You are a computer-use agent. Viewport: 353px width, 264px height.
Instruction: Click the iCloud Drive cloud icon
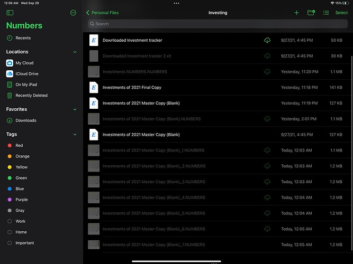[x=10, y=74]
